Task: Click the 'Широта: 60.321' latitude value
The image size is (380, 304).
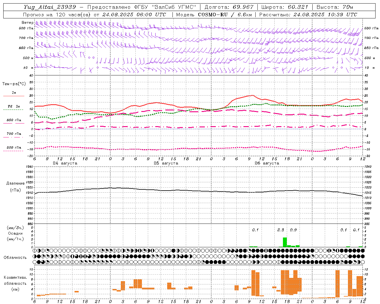Action: pyautogui.click(x=284, y=7)
